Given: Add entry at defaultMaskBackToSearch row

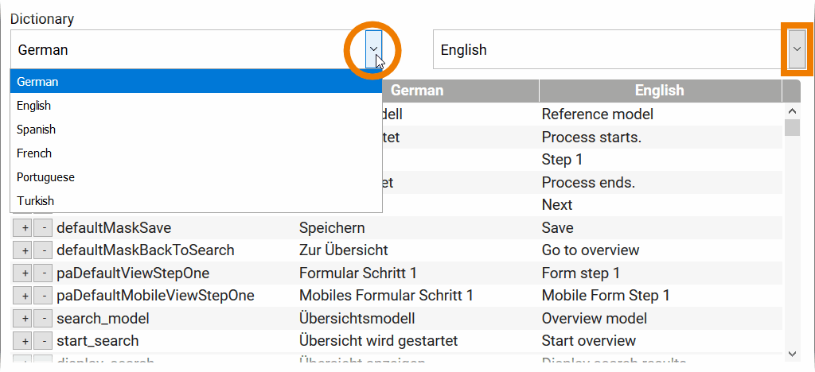Looking at the screenshot, I should coord(25,251).
